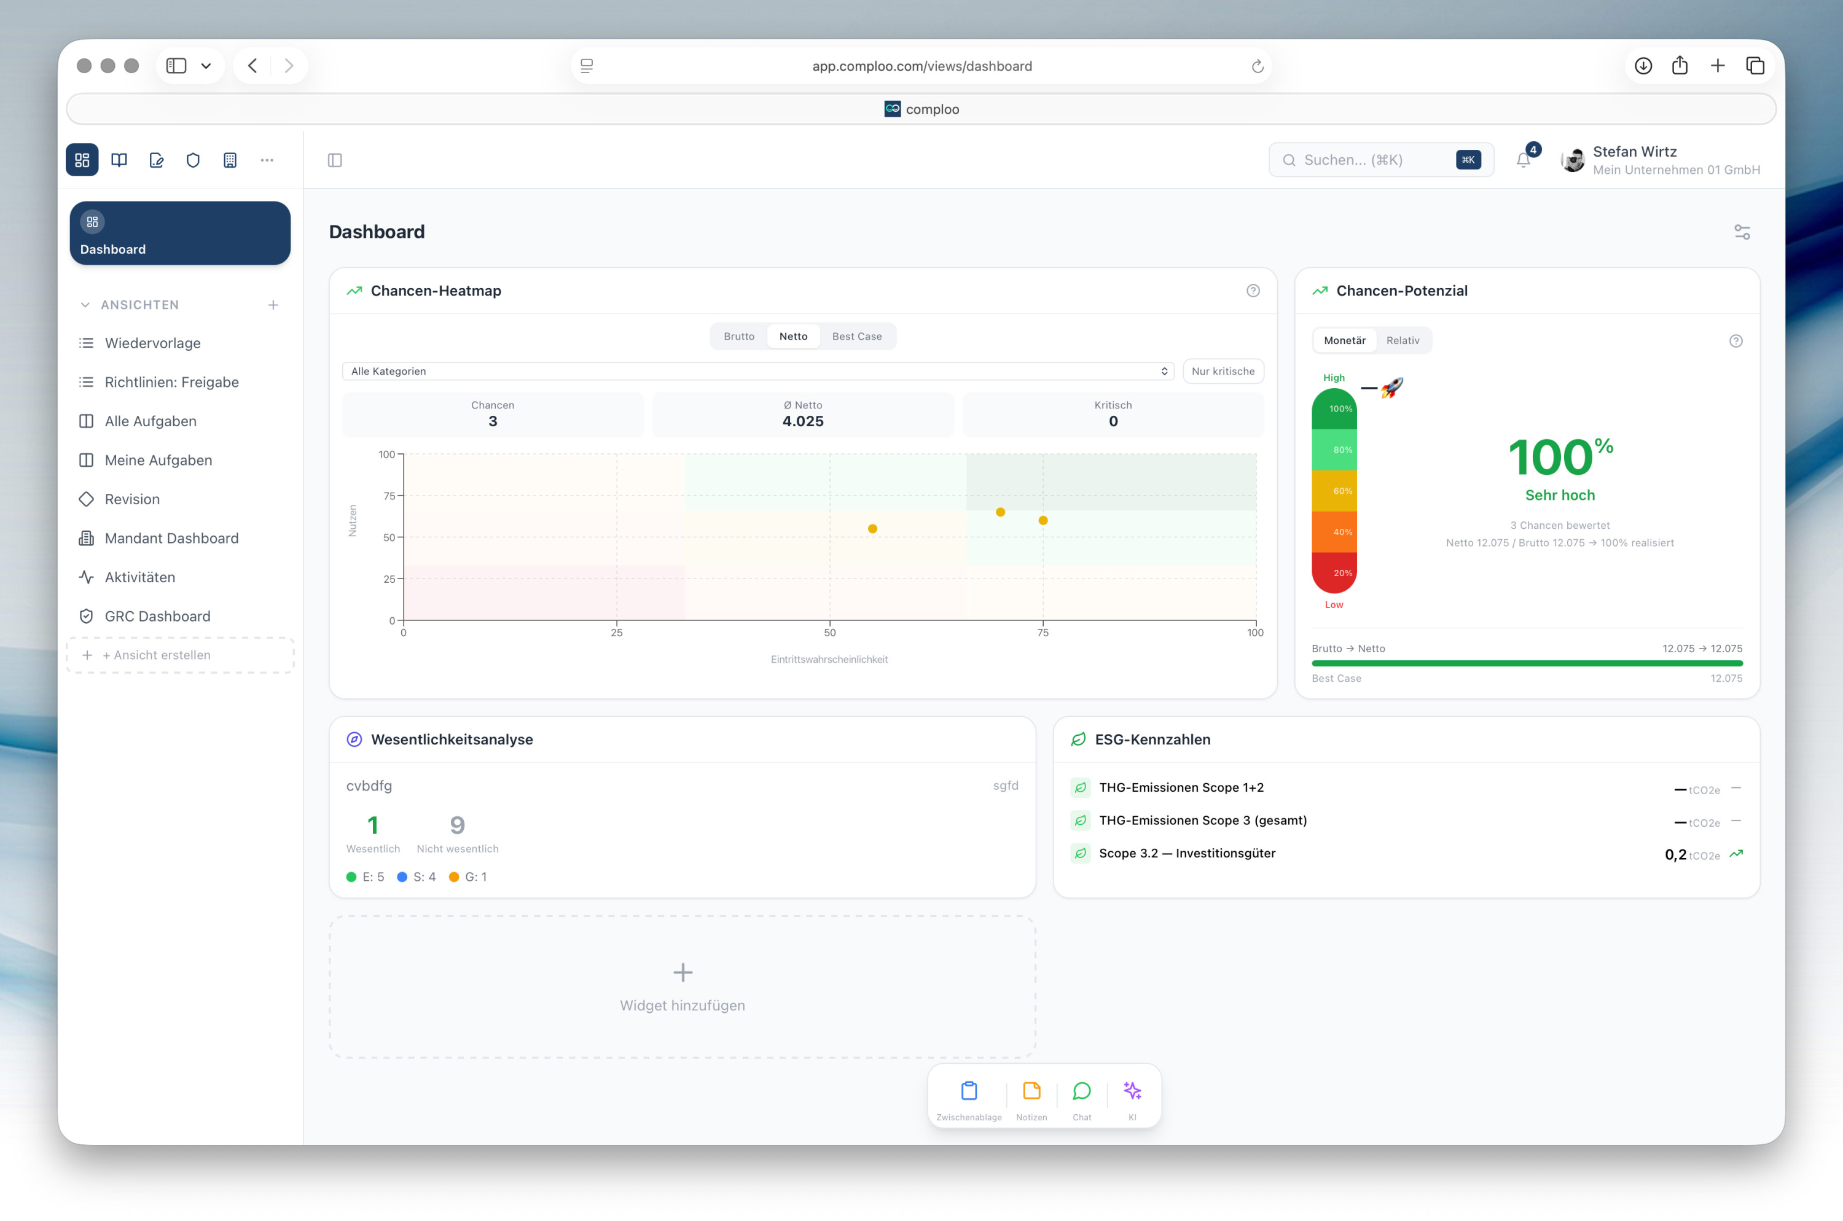Click the Chancen-Heatmap help icon
The width and height of the screenshot is (1843, 1221).
tap(1253, 291)
